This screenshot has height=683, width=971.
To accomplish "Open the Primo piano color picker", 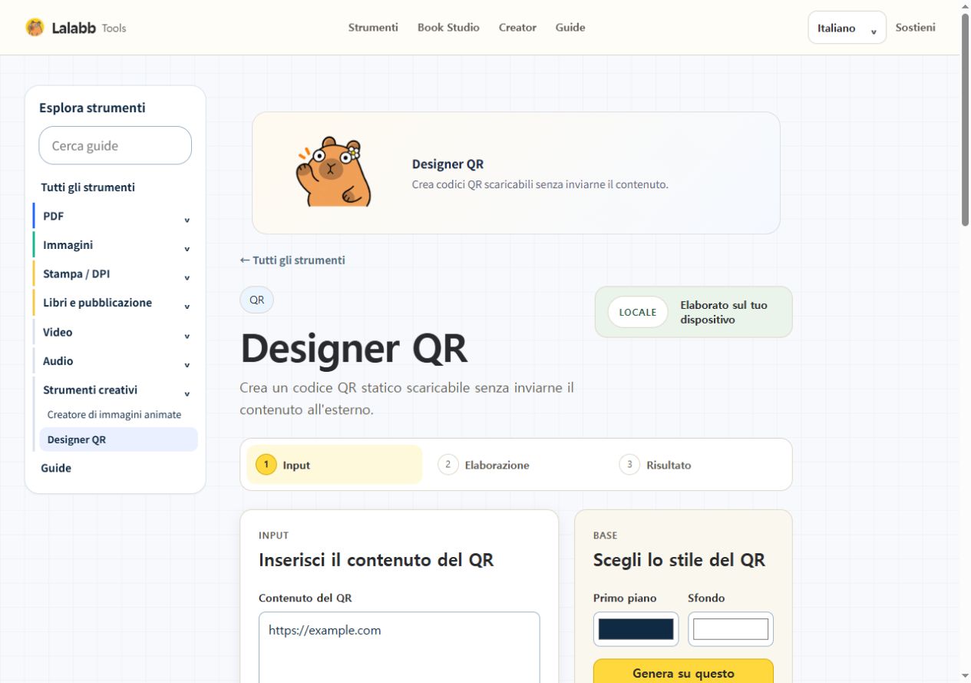I will 636,629.
